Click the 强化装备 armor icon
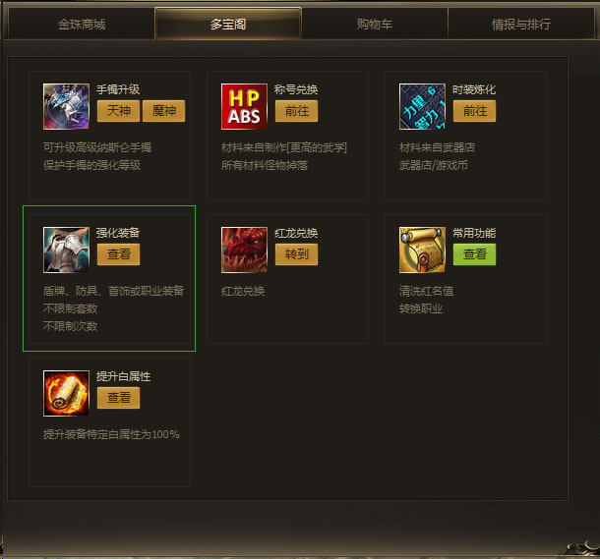 [66, 250]
